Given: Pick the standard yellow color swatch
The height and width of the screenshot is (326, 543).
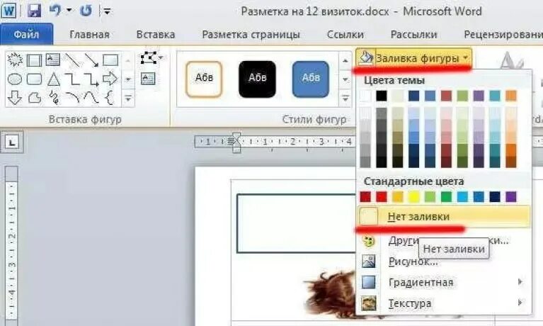Looking at the screenshot, I should [x=414, y=196].
